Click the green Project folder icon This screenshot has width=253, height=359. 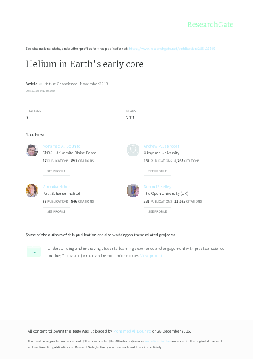tap(34, 251)
